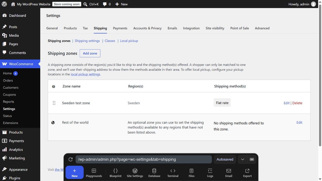Click the Playground URL address field
This screenshot has width=322, height=181.
click(x=144, y=159)
